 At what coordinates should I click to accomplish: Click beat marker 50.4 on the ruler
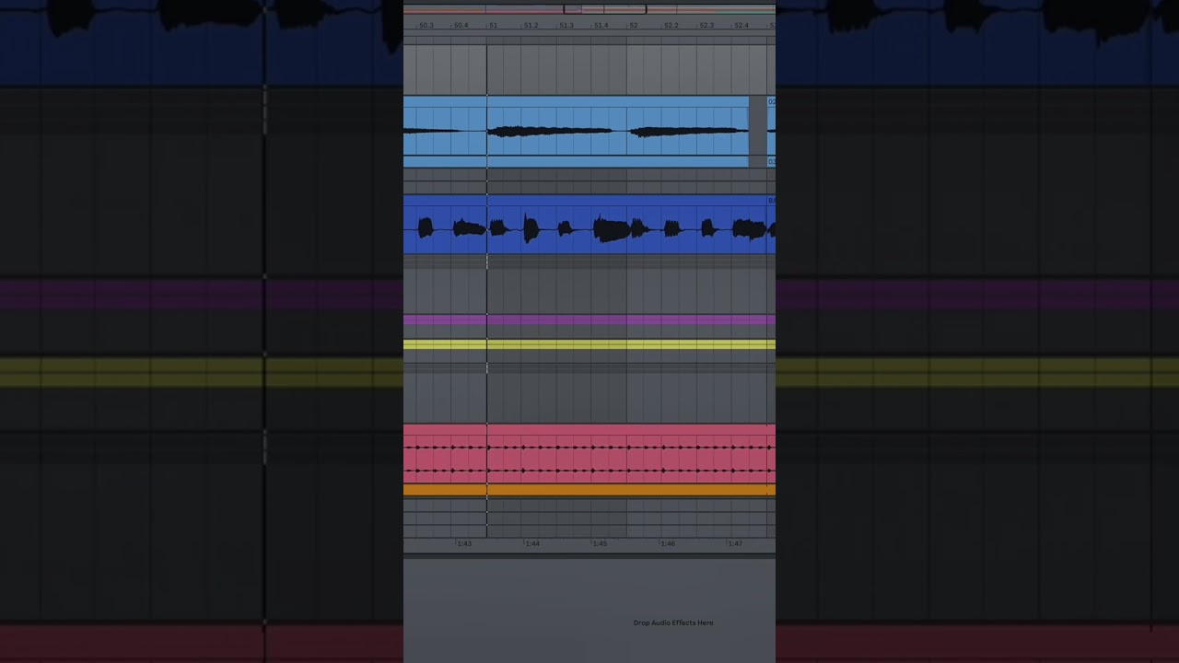coord(461,26)
